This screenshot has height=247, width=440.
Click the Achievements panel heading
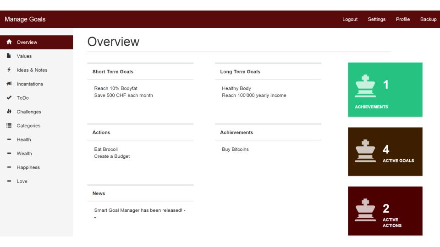pyautogui.click(x=236, y=133)
